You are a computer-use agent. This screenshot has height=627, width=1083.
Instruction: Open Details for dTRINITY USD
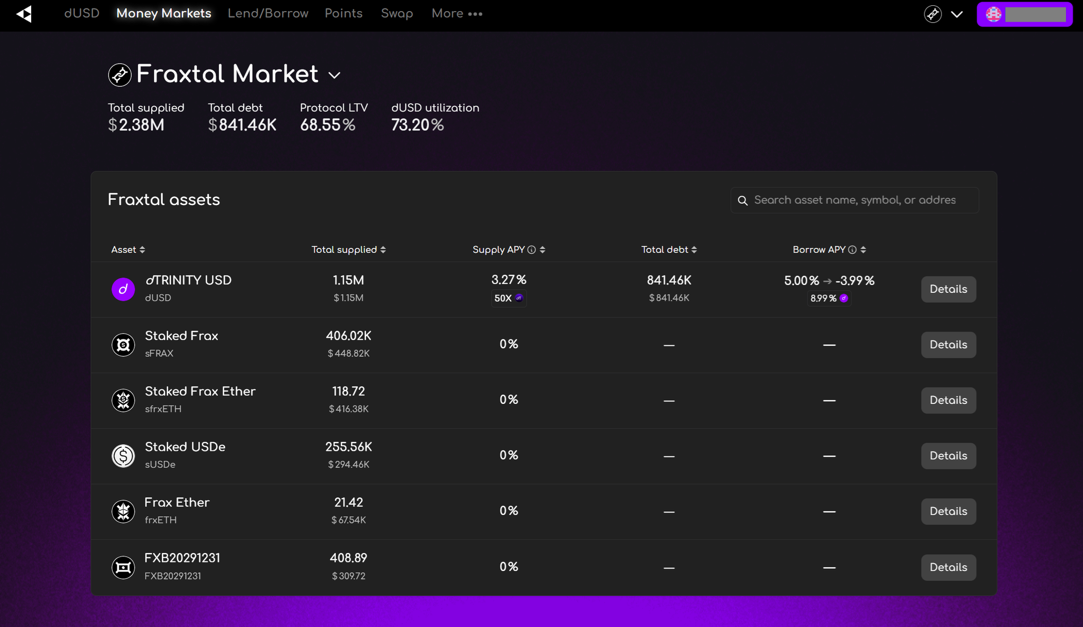(x=948, y=289)
